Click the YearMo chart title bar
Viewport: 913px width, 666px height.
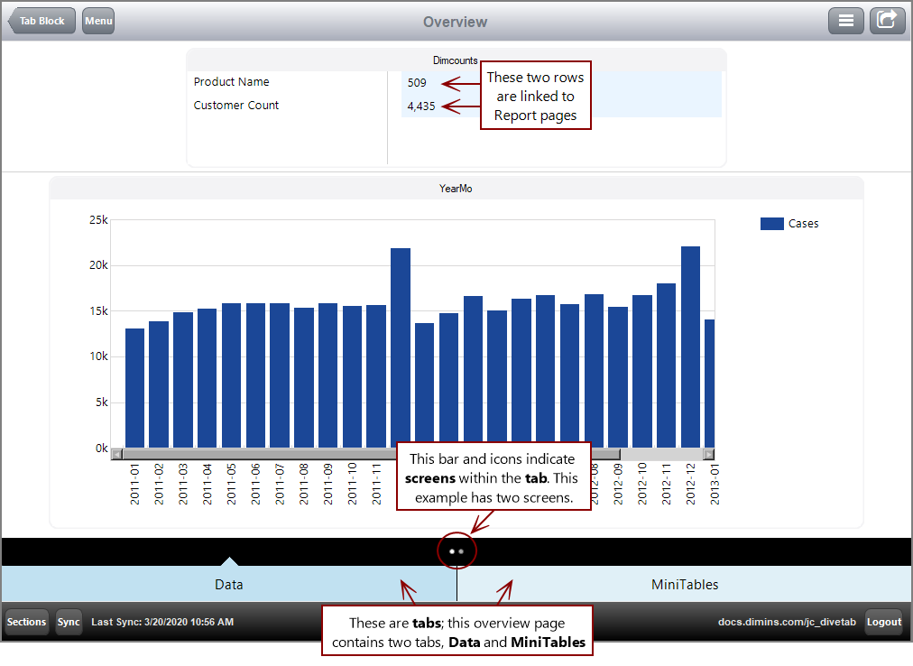pos(456,187)
